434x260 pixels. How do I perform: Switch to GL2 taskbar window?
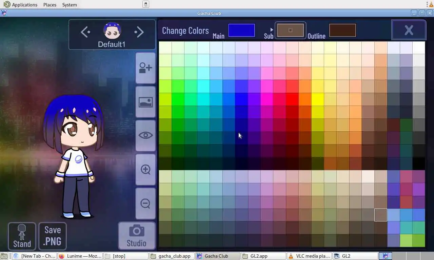click(x=355, y=256)
